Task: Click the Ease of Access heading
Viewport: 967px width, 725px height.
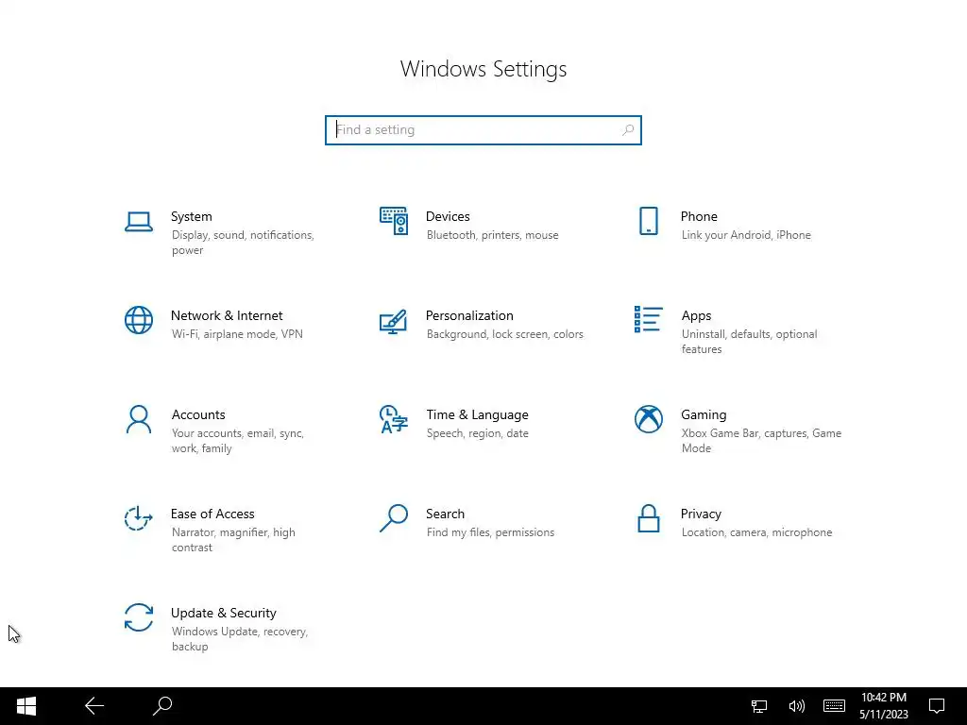Action: [212, 514]
